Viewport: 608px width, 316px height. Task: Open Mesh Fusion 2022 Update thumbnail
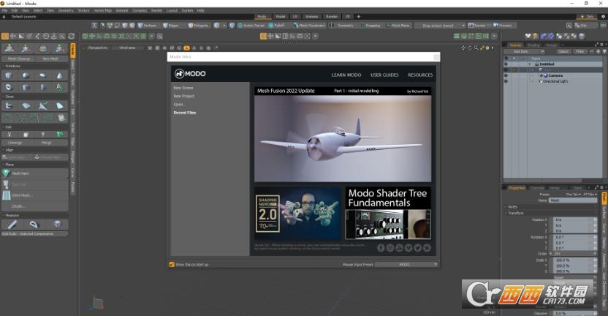(x=343, y=135)
